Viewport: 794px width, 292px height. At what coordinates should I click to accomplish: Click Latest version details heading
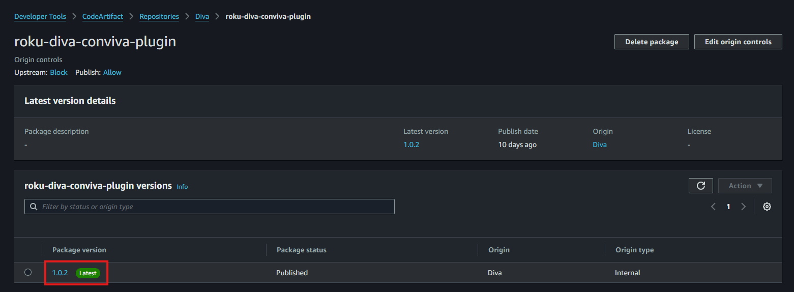click(x=70, y=101)
